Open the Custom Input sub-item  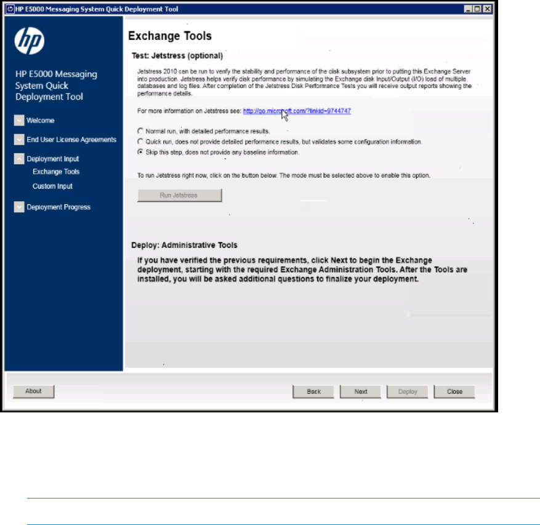(52, 186)
